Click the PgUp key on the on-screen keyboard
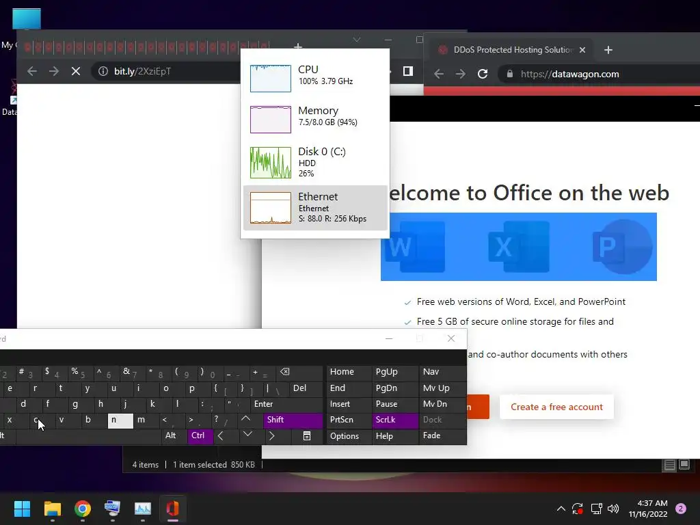Image resolution: width=700 pixels, height=525 pixels. click(x=395, y=372)
